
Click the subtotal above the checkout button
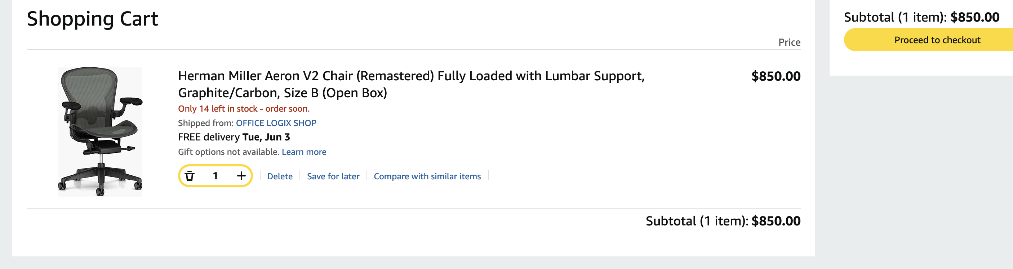point(921,17)
